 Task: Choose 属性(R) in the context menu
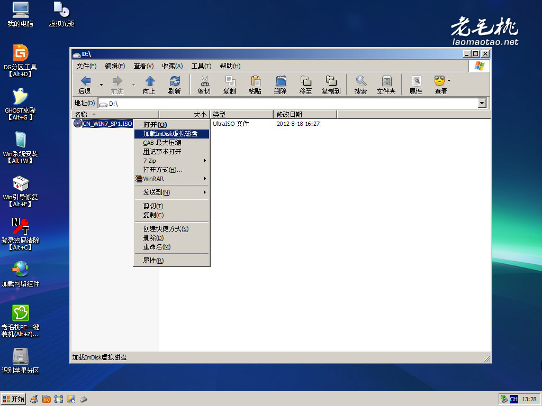point(172,261)
